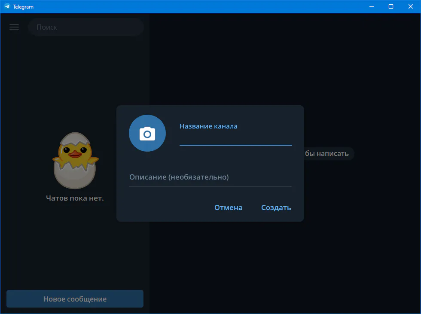The height and width of the screenshot is (314, 421).
Task: Click the "Telegram" title bar text
Action: (x=23, y=6)
